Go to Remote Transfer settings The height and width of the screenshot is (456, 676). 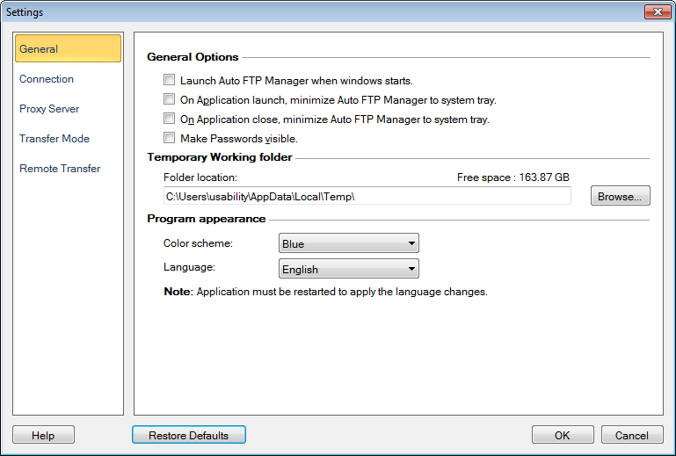pos(60,168)
